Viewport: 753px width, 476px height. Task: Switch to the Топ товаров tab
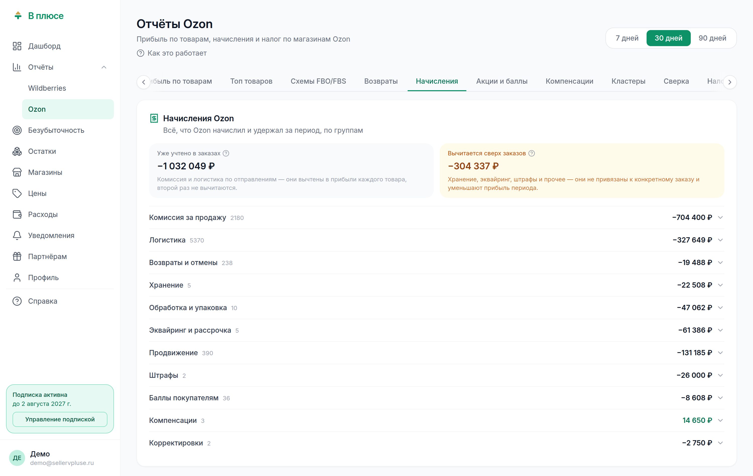(251, 81)
